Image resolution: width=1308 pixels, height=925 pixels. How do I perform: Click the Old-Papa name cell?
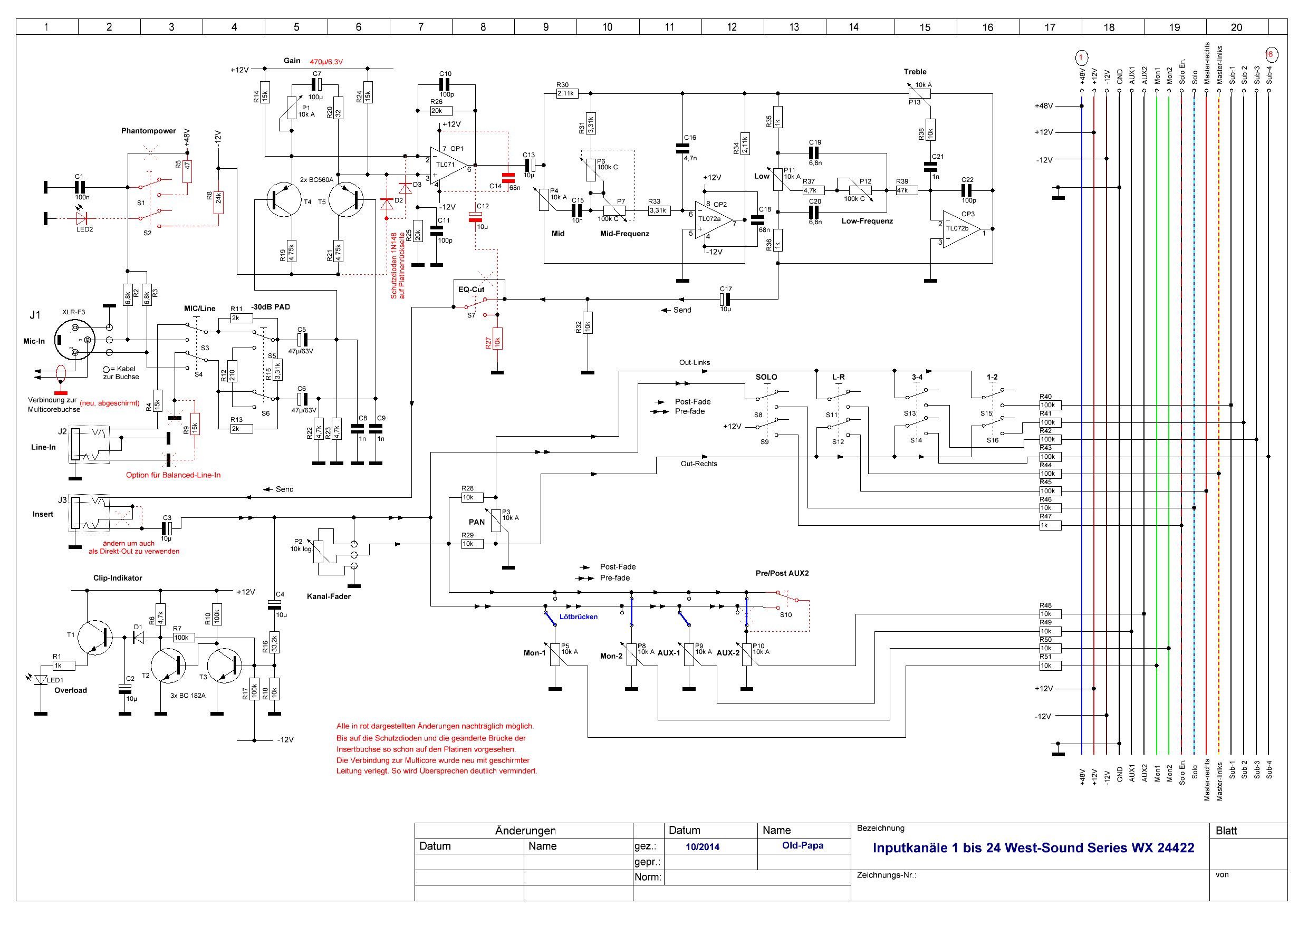click(803, 846)
